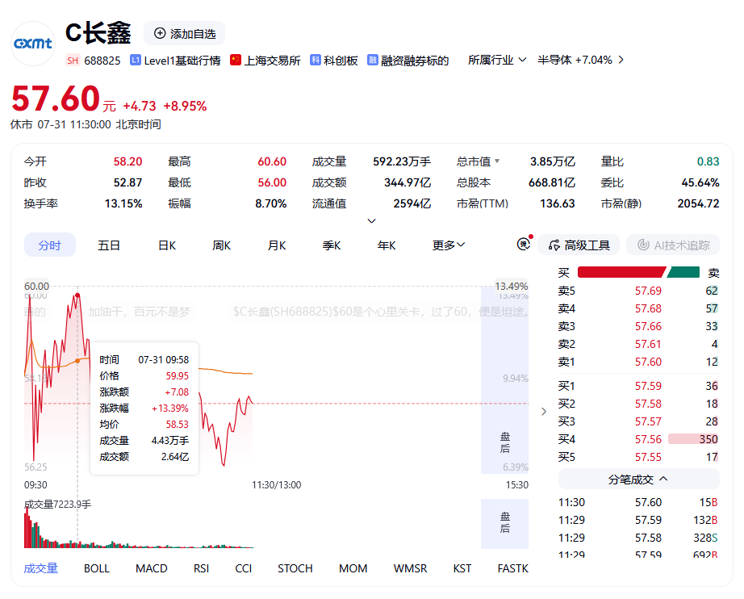Expand more quote stats chevron below table
The image size is (744, 599).
coord(371,220)
